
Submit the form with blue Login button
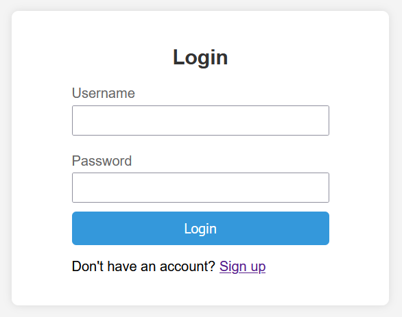tap(200, 228)
